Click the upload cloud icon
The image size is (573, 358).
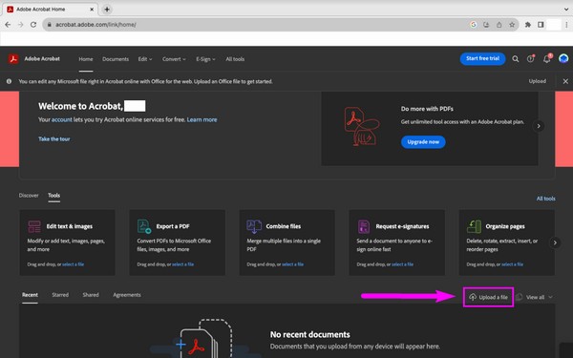point(473,297)
